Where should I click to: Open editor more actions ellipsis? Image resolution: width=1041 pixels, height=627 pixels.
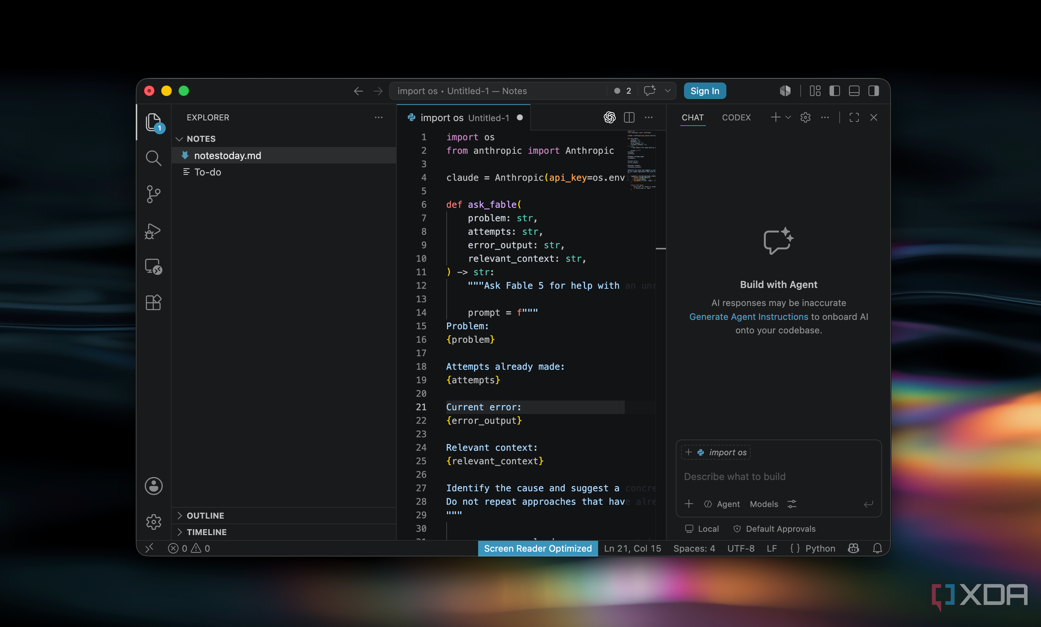[649, 117]
